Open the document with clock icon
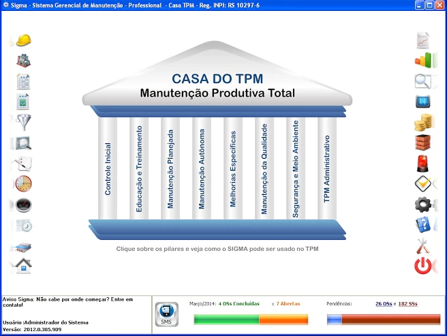 click(x=24, y=226)
